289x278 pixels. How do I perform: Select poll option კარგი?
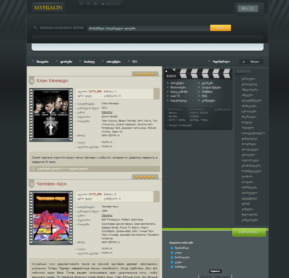(172, 253)
